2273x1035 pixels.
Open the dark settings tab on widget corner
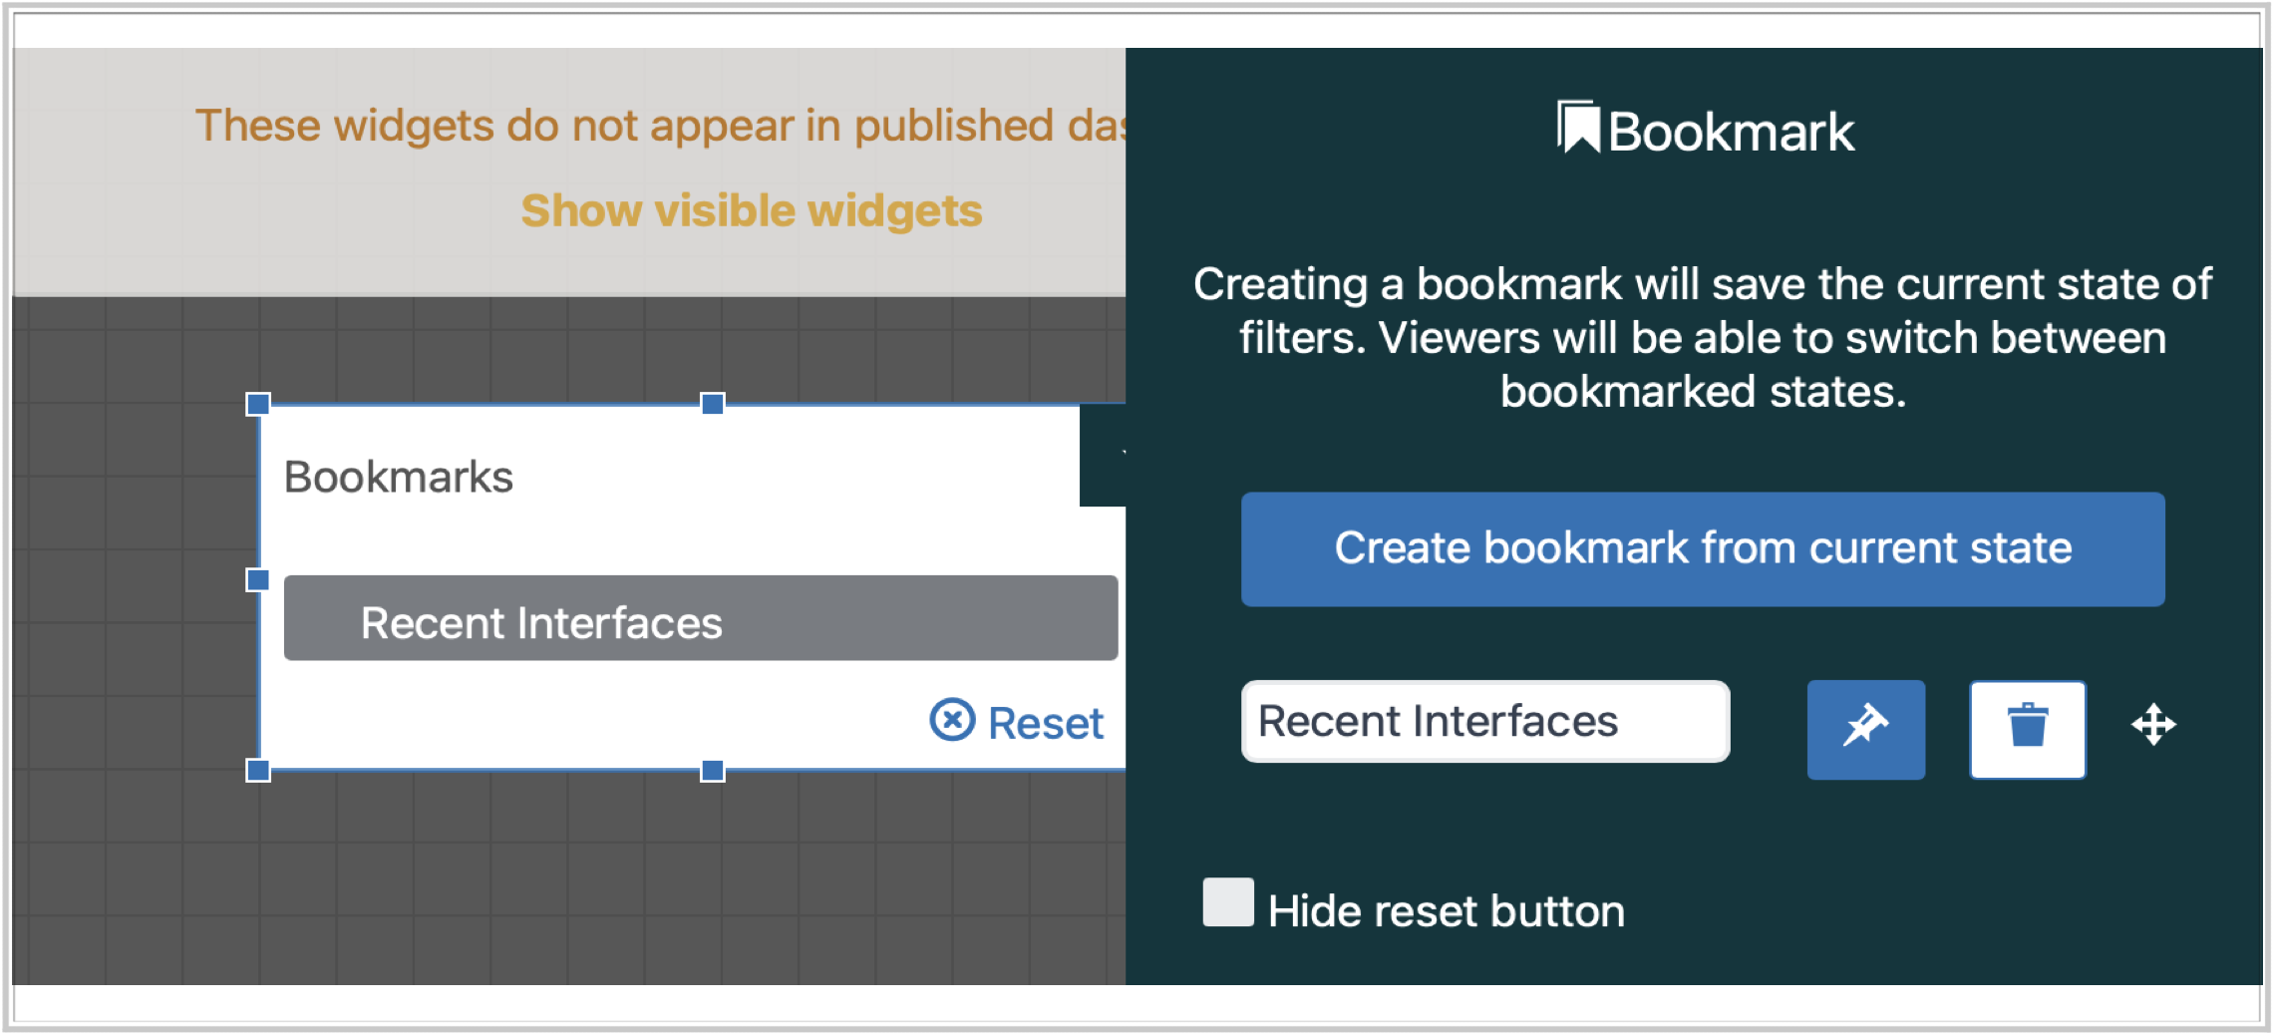coord(1103,456)
